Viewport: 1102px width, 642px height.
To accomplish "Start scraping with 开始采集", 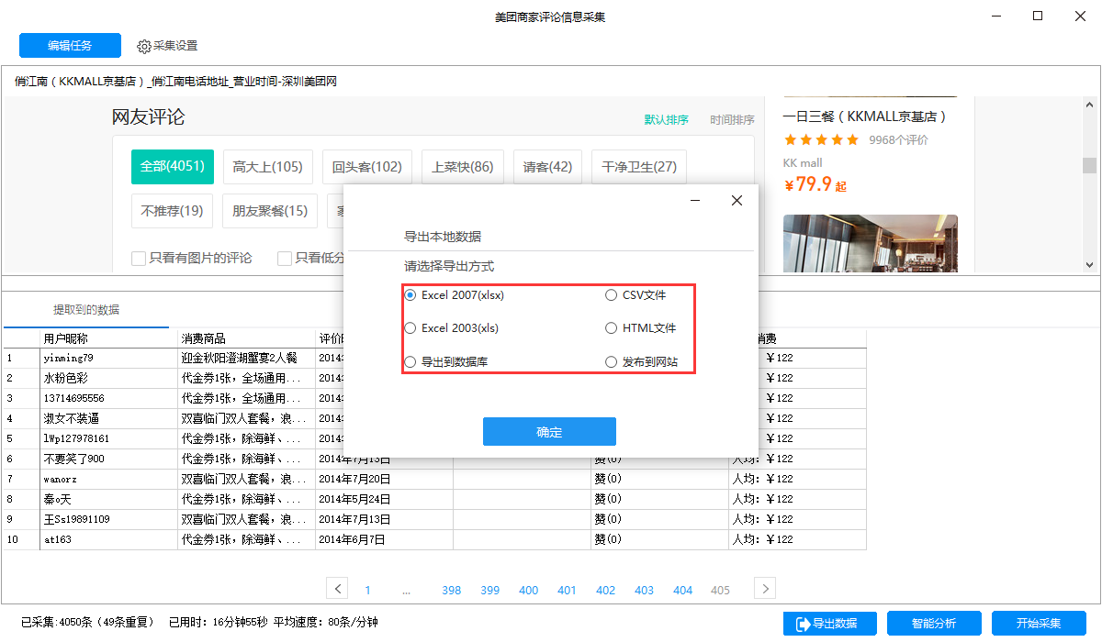I will point(1039,624).
